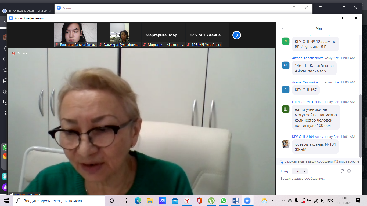The height and width of the screenshot is (206, 367).
Task: Open WhatsApp from the Windows taskbar
Action: [224, 201]
